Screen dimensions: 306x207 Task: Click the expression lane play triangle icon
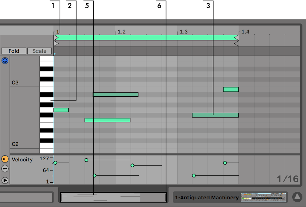point(5,180)
